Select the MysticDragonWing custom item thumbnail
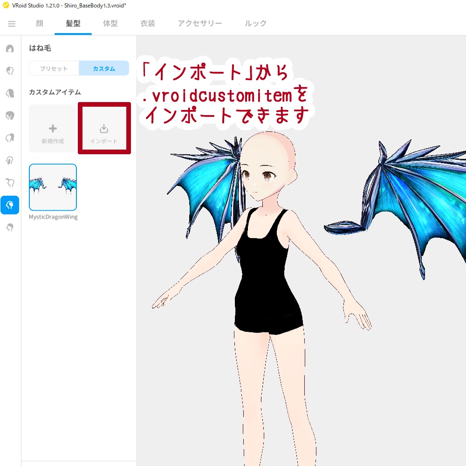 pos(53,187)
